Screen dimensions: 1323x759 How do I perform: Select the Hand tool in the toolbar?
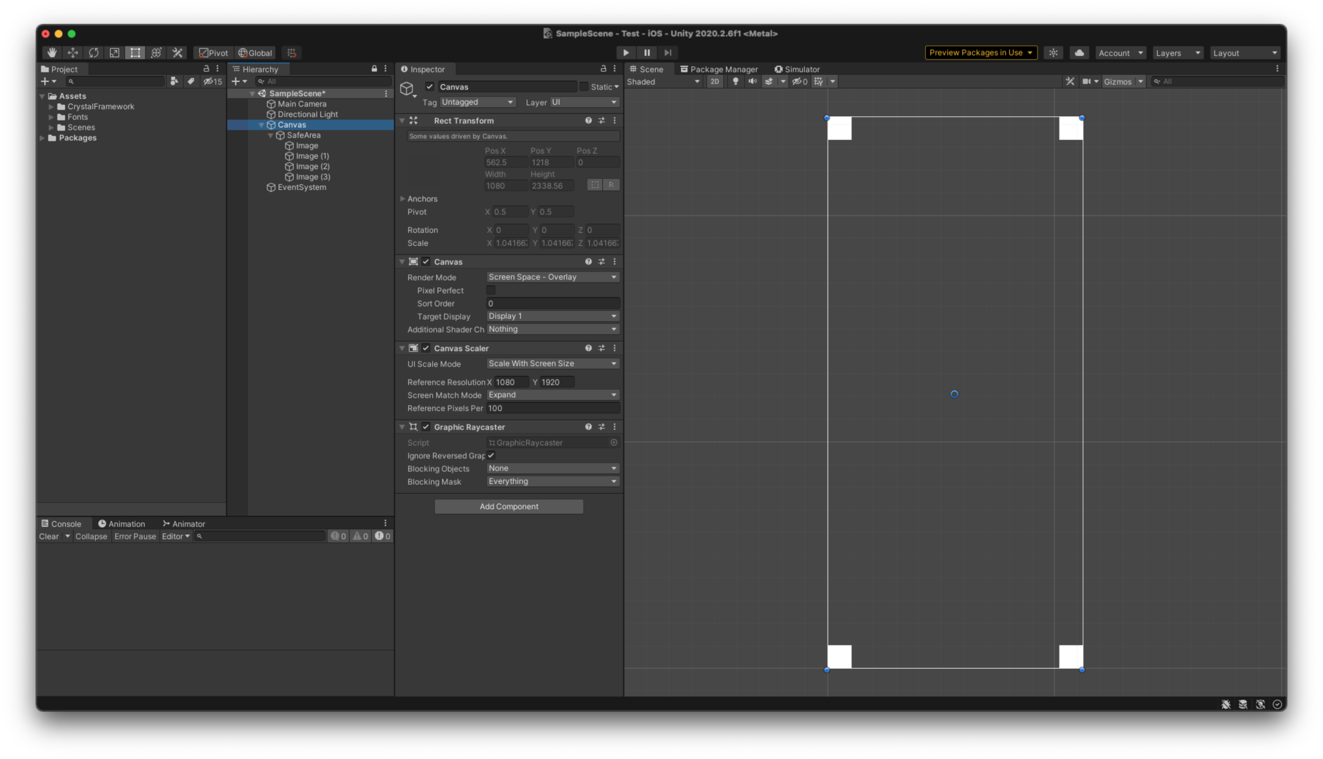click(52, 52)
